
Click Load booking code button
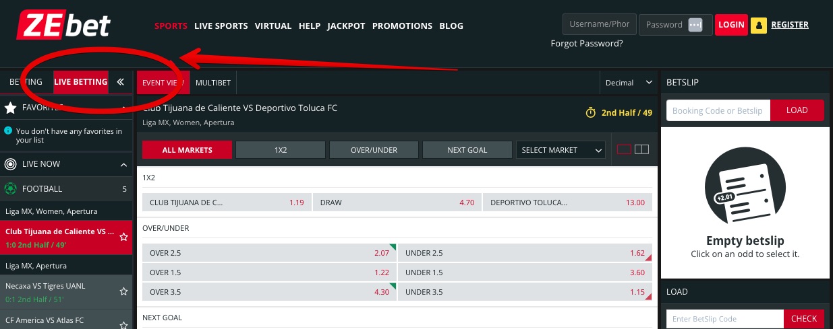[797, 110]
